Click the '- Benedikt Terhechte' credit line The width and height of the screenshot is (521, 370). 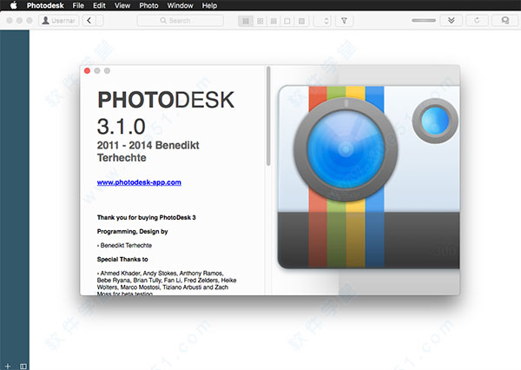pyautogui.click(x=124, y=245)
